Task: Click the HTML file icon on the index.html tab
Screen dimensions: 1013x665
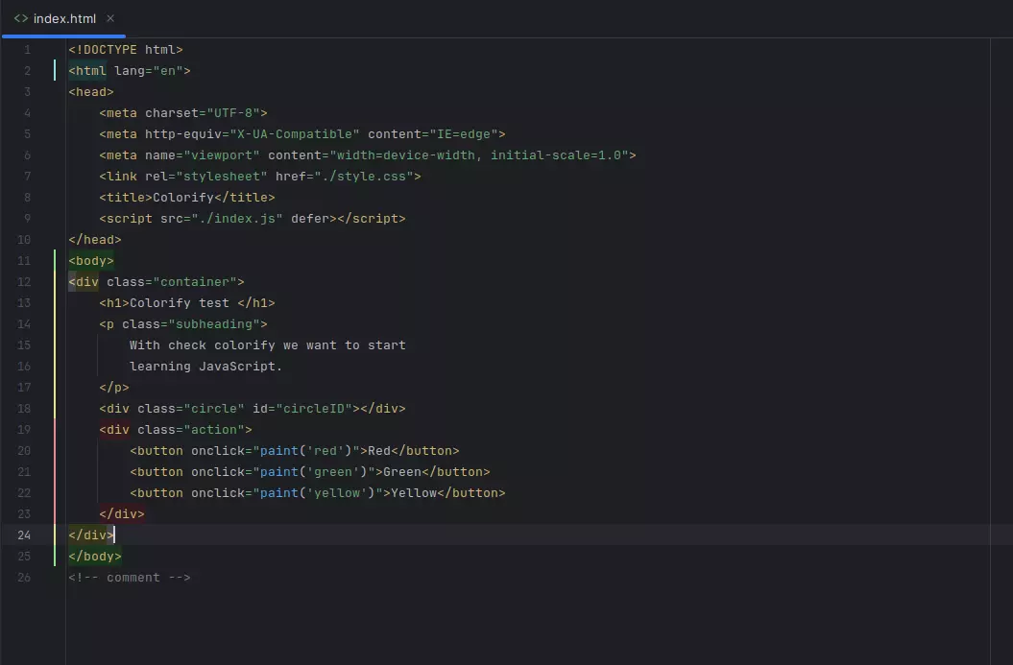Action: (21, 18)
